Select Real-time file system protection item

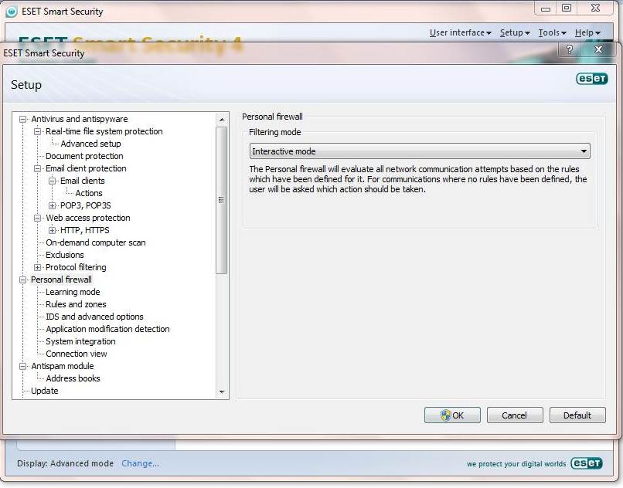pos(104,131)
